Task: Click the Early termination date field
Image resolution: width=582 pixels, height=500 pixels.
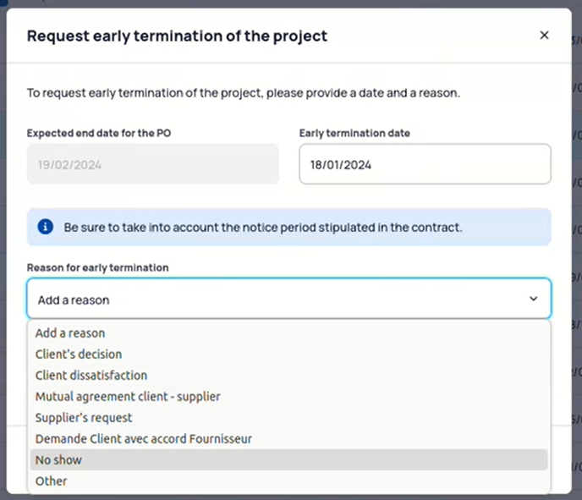Action: 425,164
